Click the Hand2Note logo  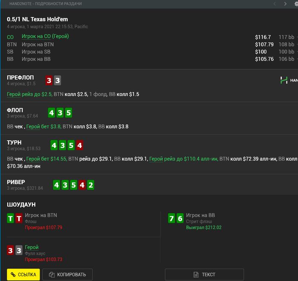coord(289,80)
